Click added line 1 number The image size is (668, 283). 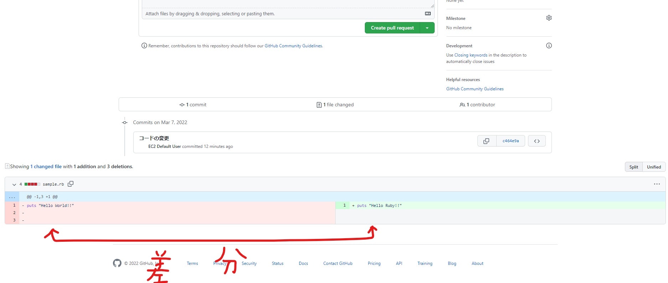click(342, 205)
